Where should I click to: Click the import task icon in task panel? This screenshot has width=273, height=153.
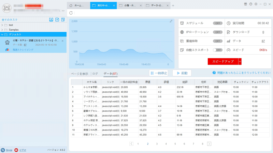[x=51, y=19]
